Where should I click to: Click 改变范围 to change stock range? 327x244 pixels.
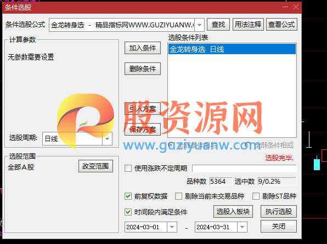[x=95, y=166]
